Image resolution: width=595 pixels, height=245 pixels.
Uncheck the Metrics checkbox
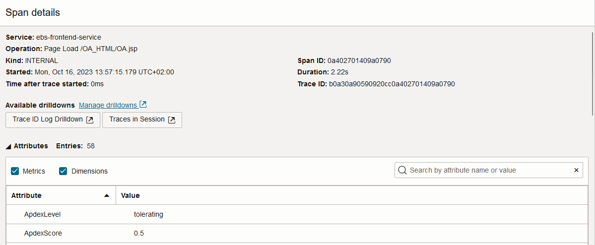(15, 171)
